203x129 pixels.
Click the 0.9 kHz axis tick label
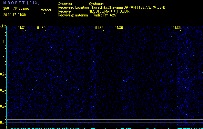click(x=3, y=74)
